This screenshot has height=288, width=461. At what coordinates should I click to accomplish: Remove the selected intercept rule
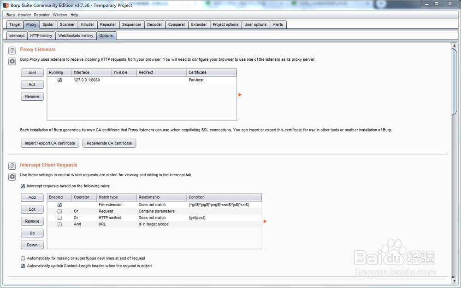pos(32,221)
